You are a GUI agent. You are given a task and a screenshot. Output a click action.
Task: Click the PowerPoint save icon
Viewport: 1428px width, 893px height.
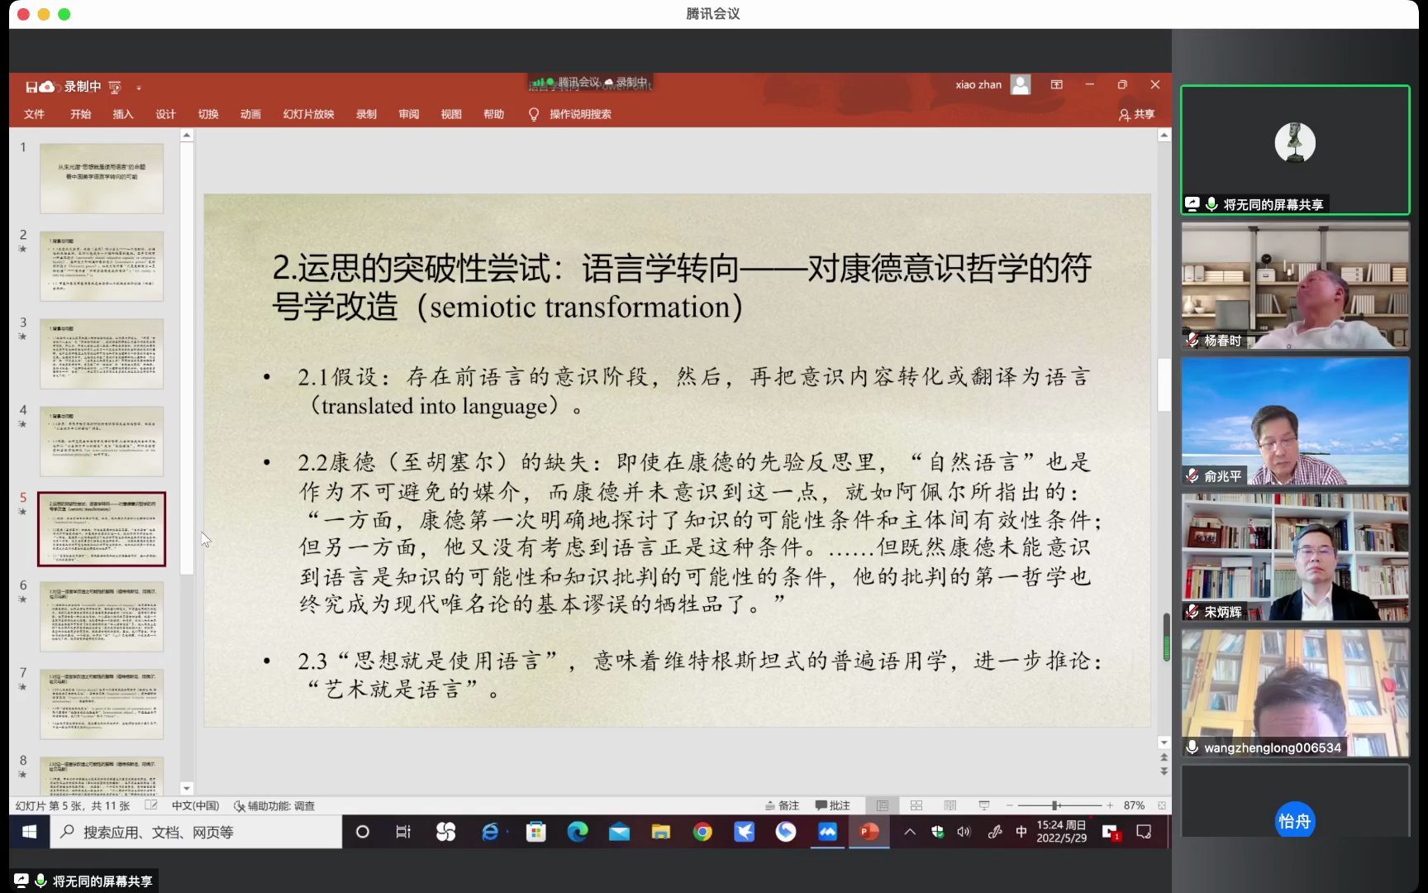coord(31,87)
